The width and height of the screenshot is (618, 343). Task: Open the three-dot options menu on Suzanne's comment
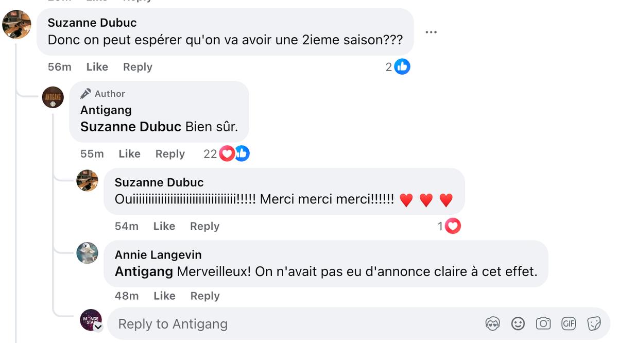431,32
